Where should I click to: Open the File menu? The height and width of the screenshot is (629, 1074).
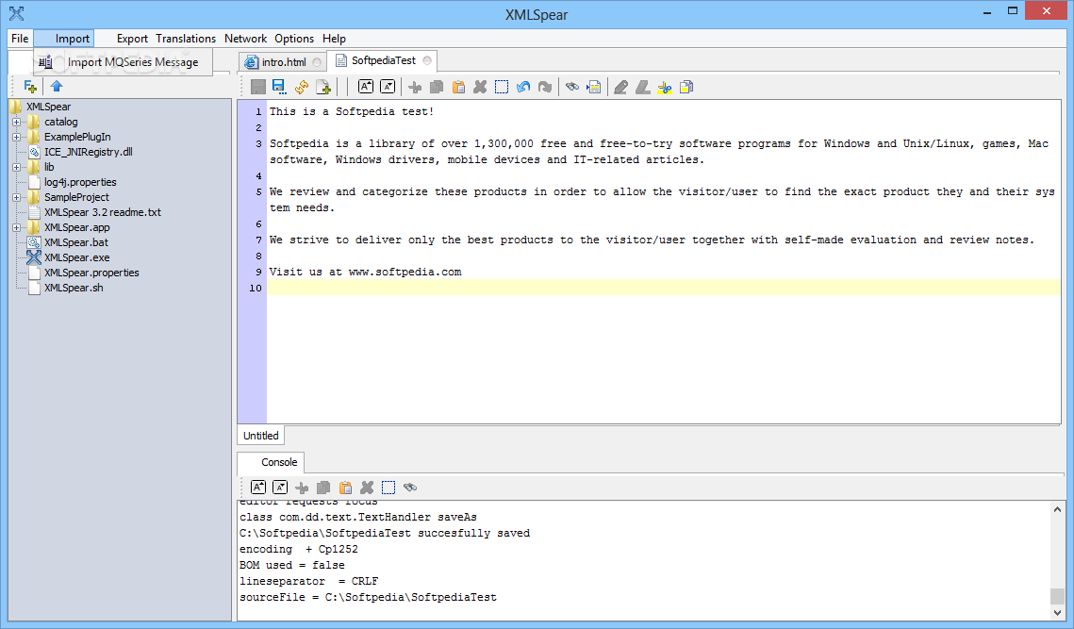point(20,39)
